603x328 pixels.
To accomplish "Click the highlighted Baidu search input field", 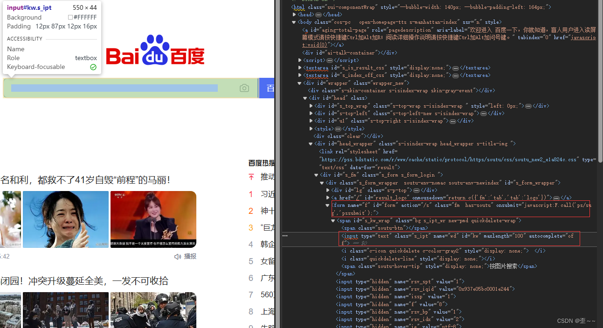I will tap(131, 88).
